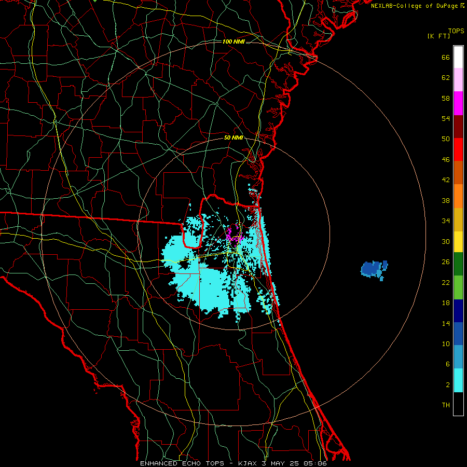Click the legend value 10
467x467 pixels.
point(446,344)
